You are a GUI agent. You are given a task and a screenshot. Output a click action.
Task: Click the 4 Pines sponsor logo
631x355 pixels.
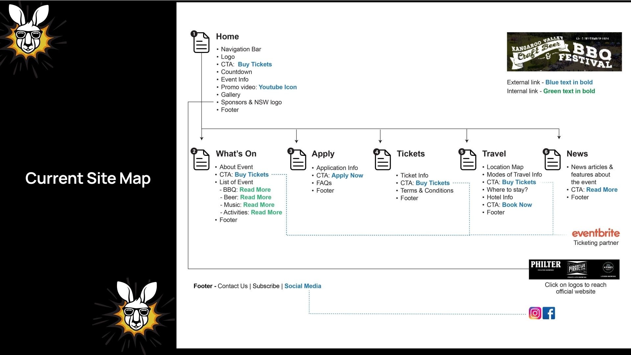(608, 268)
